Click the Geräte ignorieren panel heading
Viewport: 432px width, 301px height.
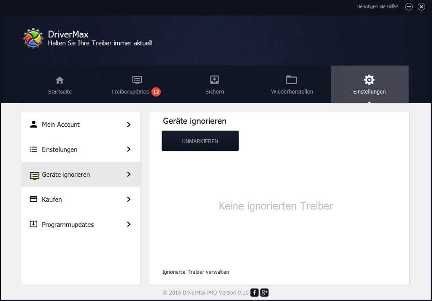pos(194,121)
